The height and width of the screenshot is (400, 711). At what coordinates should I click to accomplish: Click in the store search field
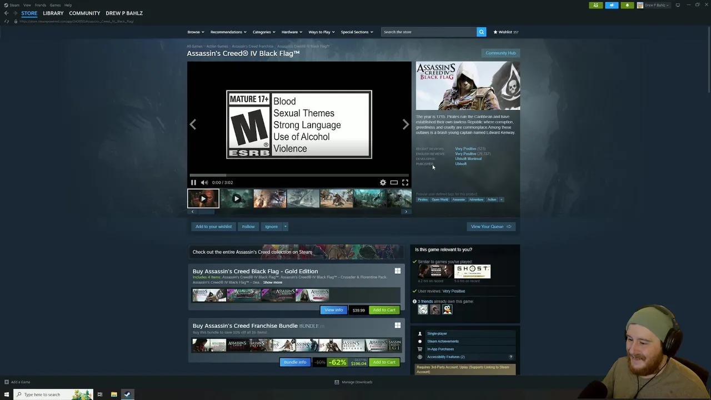[428, 32]
